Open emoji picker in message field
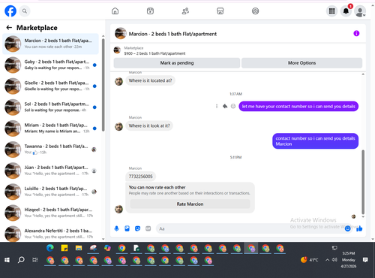Viewport: 375px width, 278px height. [347, 228]
